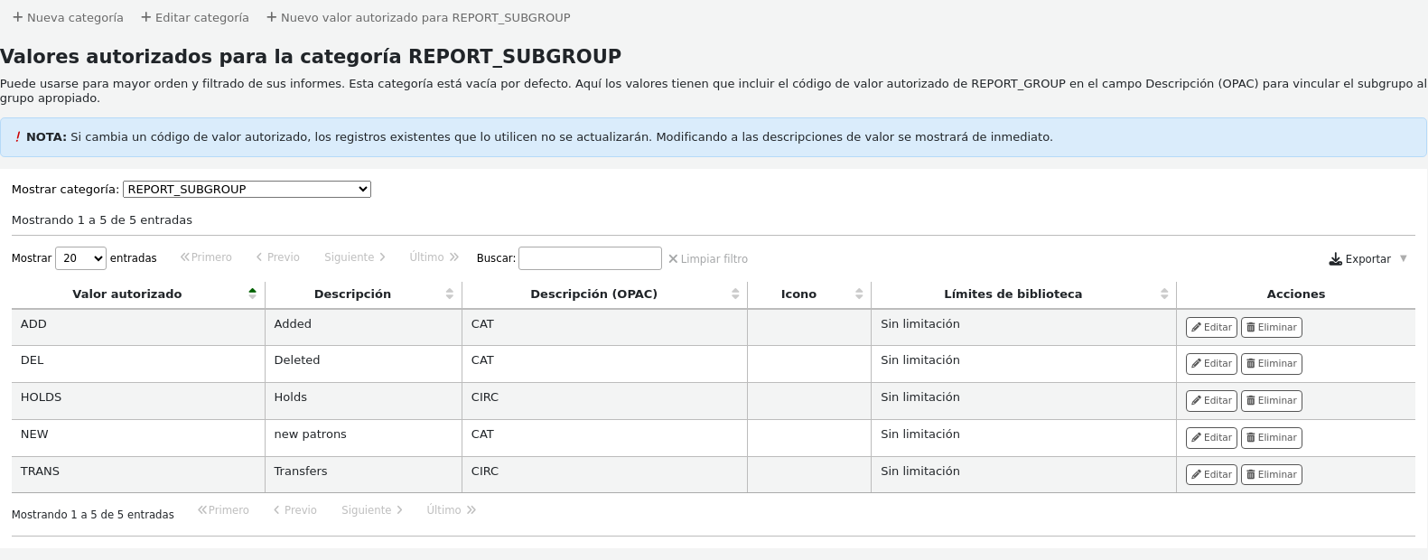Click the trash icon to delete the DEL value

pyautogui.click(x=1251, y=363)
